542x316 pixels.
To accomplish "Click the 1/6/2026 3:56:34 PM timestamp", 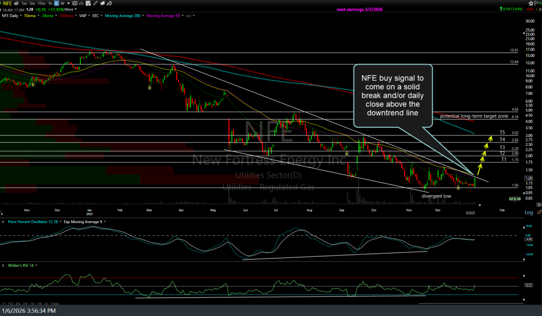I will (x=29, y=311).
